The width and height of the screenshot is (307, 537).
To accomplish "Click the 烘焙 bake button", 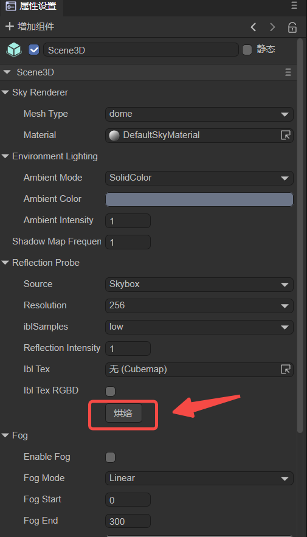I will 123,413.
